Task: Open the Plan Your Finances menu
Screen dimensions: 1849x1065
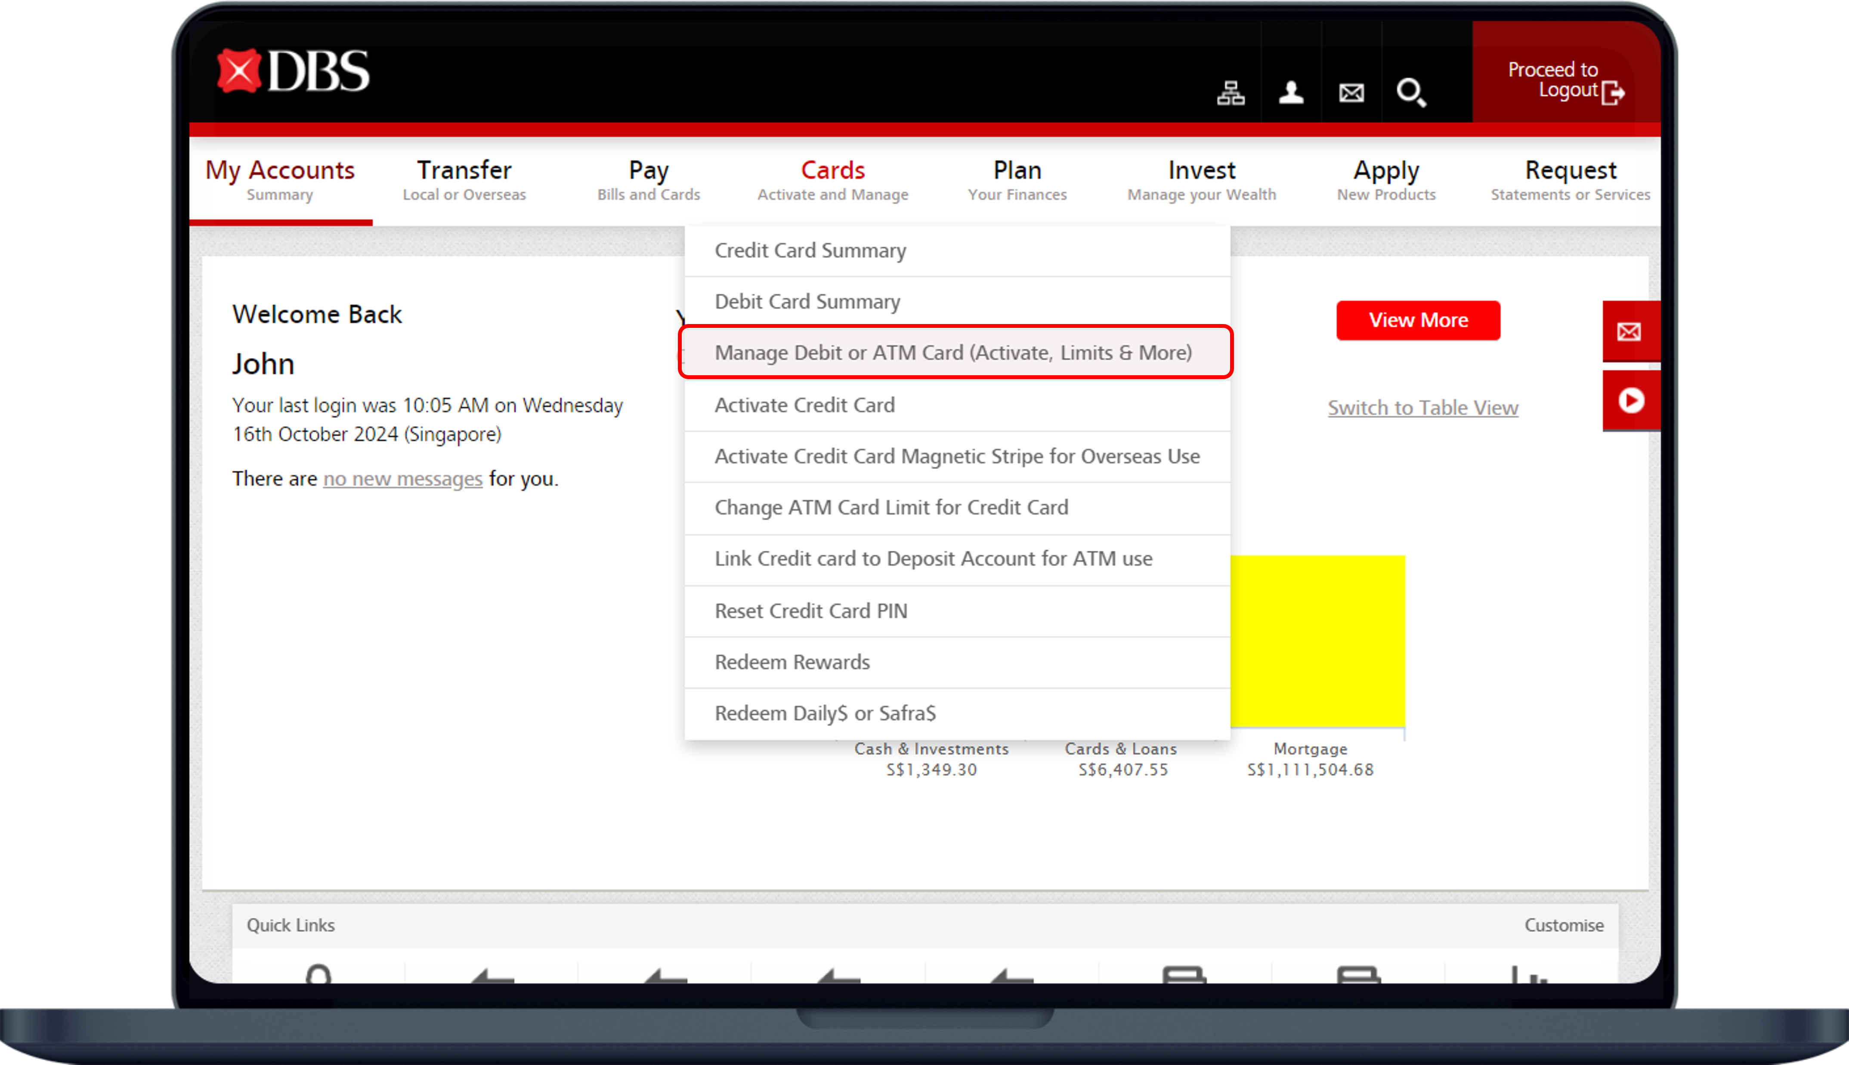Action: (1017, 180)
